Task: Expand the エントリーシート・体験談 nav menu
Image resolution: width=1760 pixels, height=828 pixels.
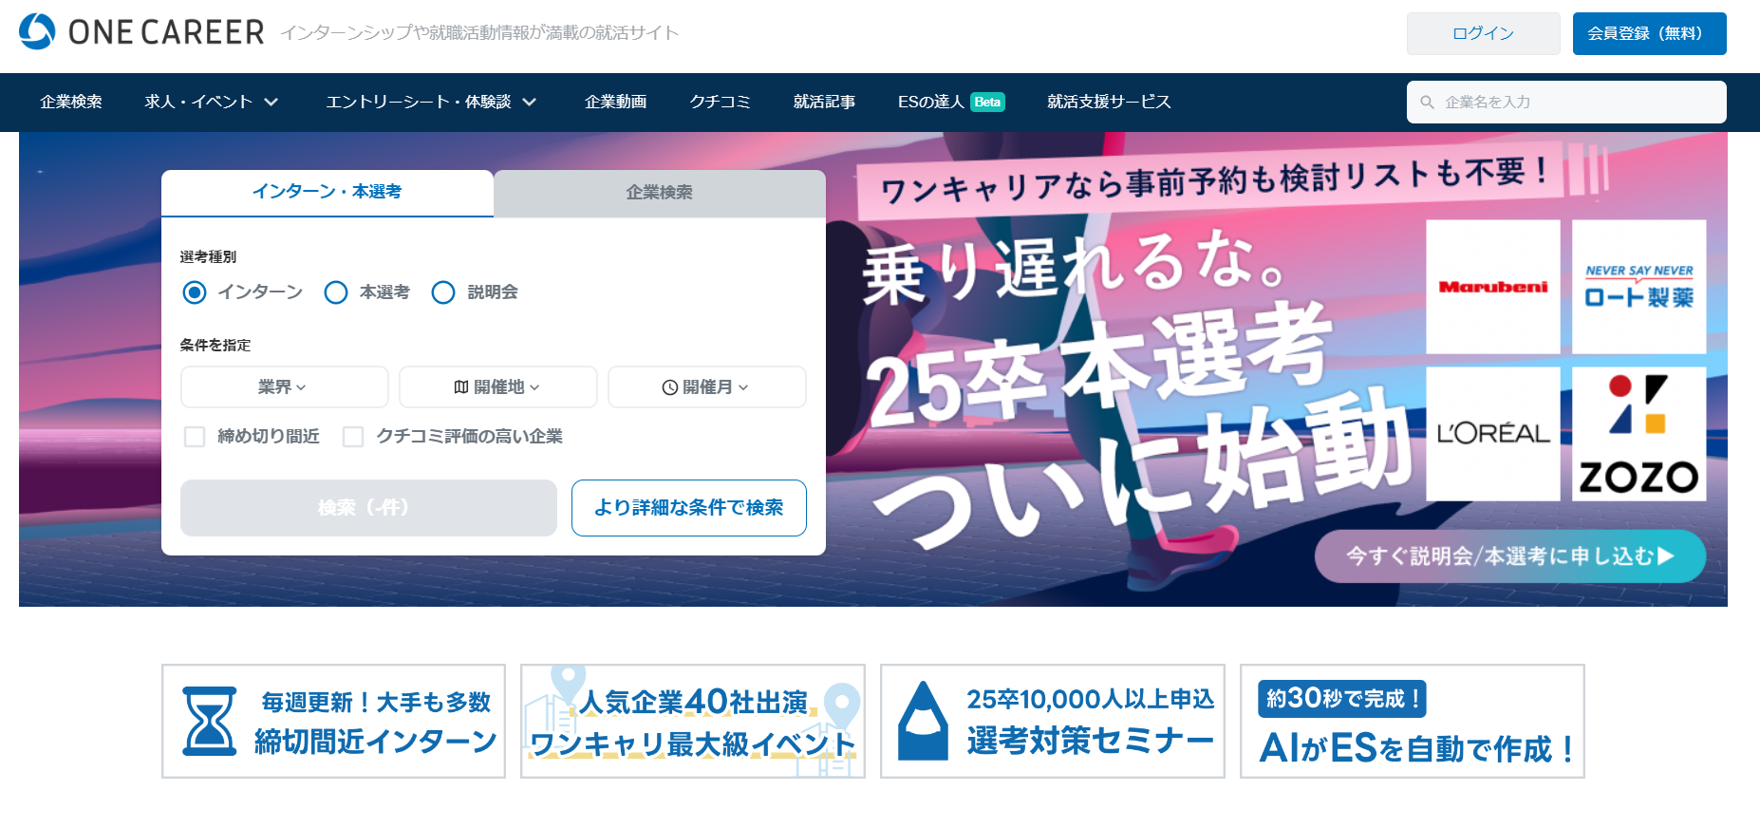Action: tap(431, 103)
